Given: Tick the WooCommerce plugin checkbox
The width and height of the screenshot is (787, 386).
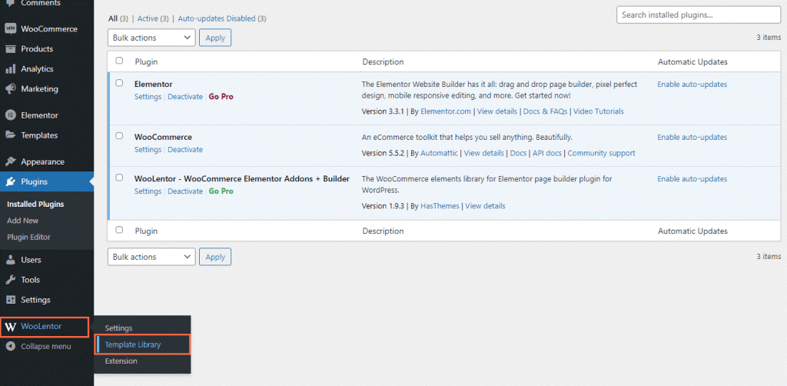Looking at the screenshot, I should [119, 136].
